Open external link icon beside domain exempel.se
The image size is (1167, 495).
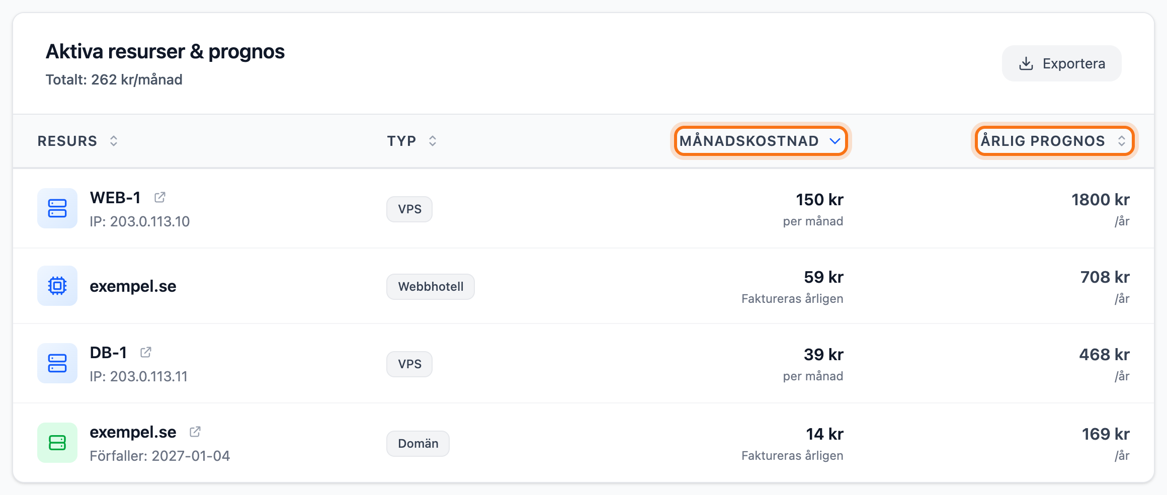tap(195, 432)
